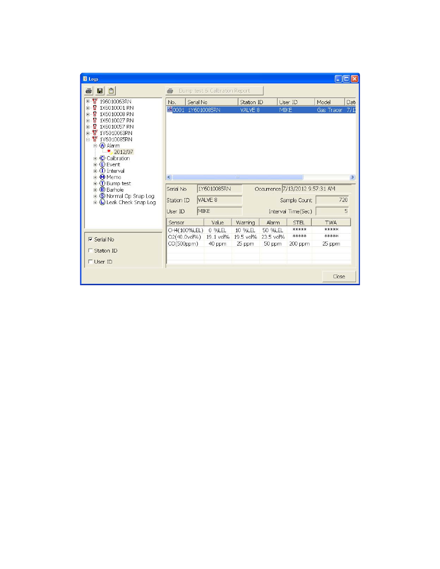440x569 pixels.
Task: Click the scroll left arrow of the list
Action: point(169,177)
